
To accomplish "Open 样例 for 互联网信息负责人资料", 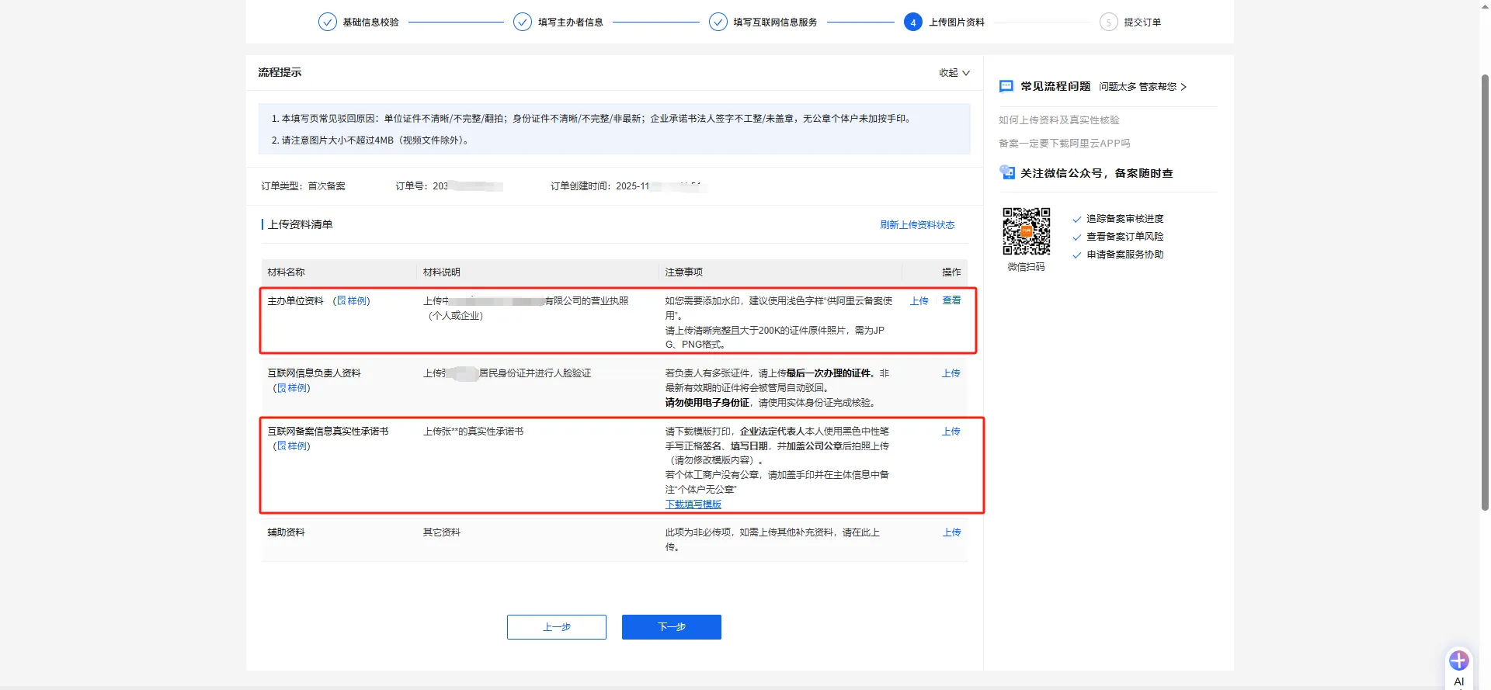I will 293,388.
